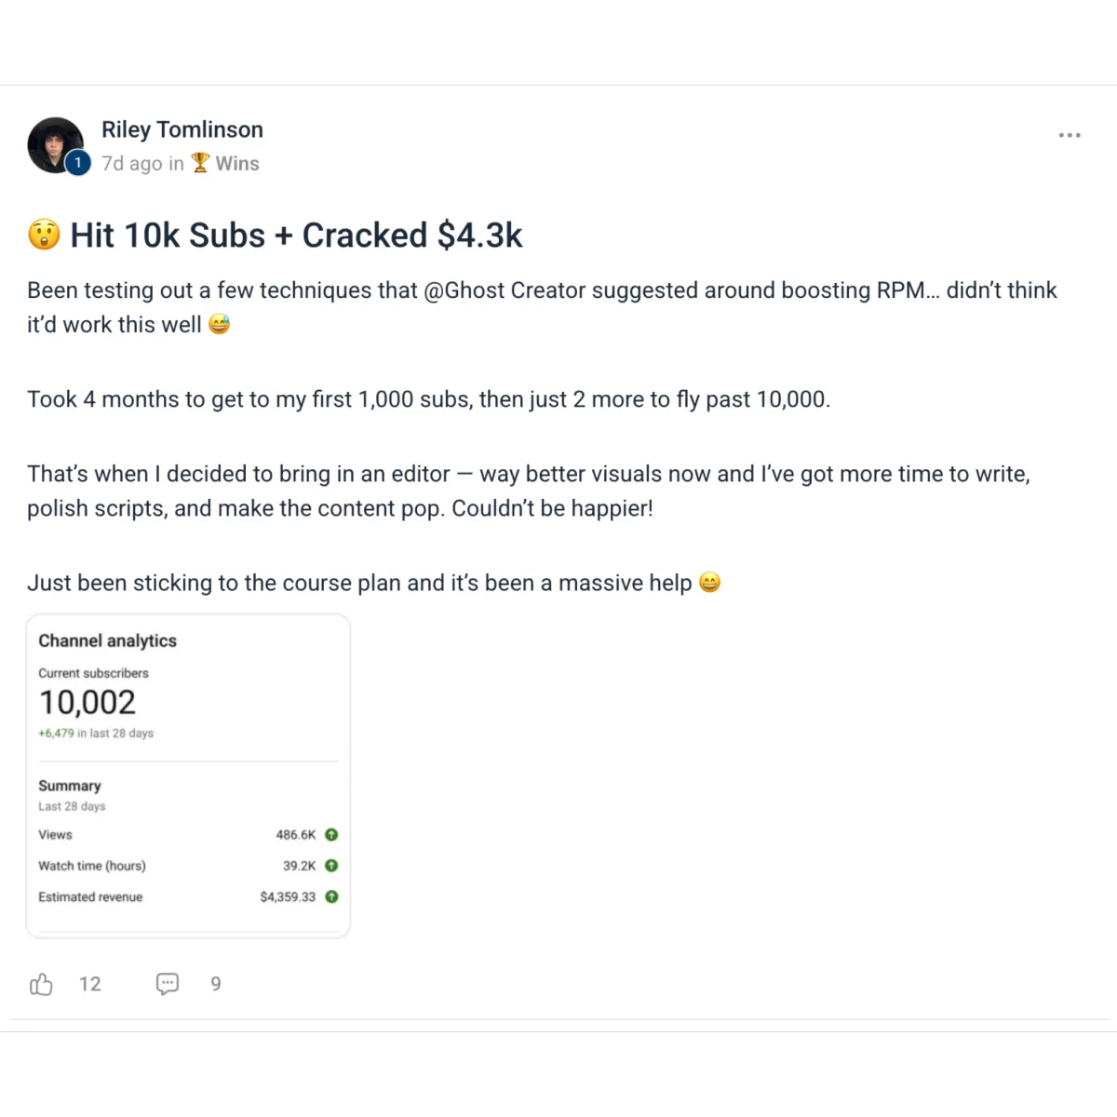The width and height of the screenshot is (1117, 1117).
Task: Click the Estimated revenue green up-arrow indicator
Action: click(331, 897)
